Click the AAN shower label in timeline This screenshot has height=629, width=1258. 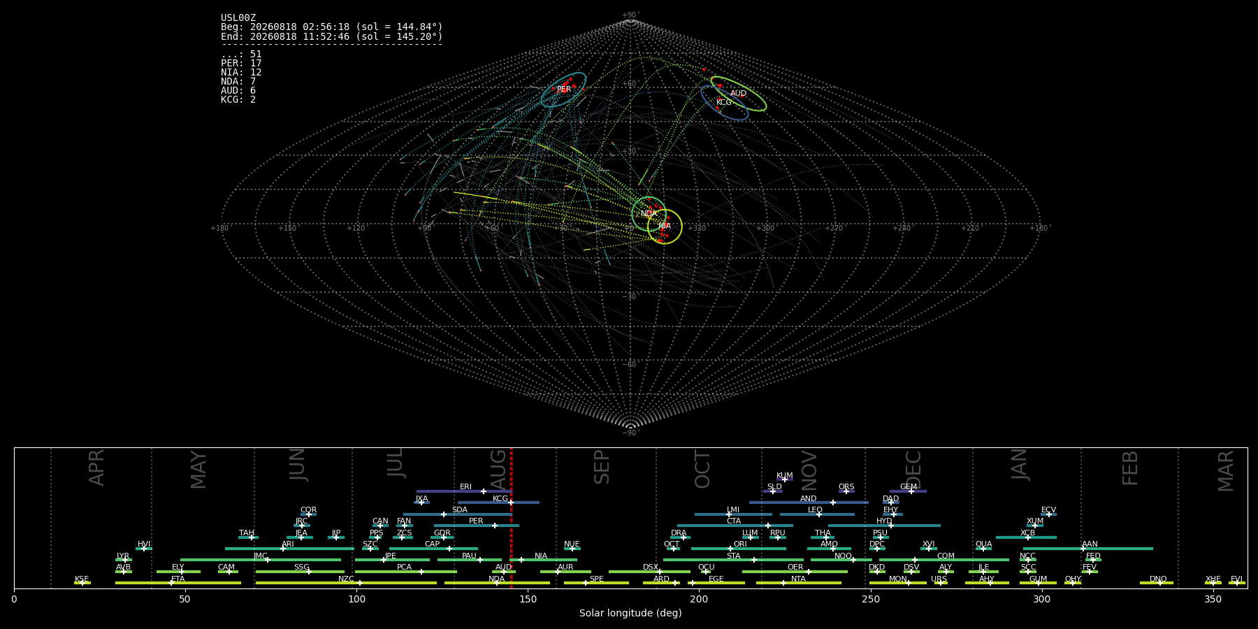tap(1090, 544)
